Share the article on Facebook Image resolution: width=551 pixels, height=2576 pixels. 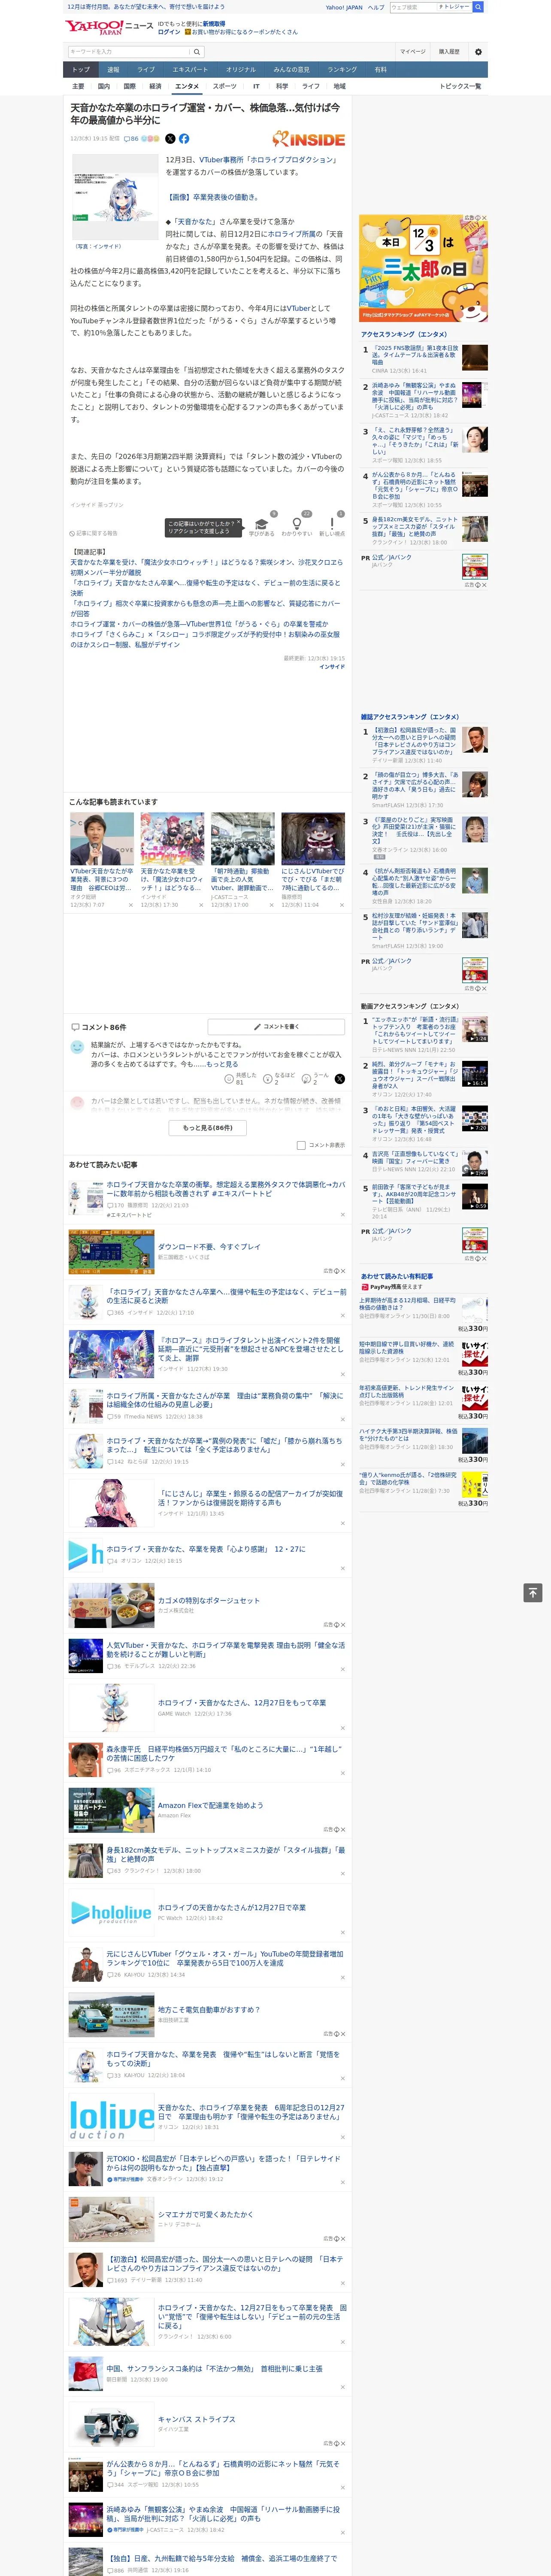coord(184,139)
